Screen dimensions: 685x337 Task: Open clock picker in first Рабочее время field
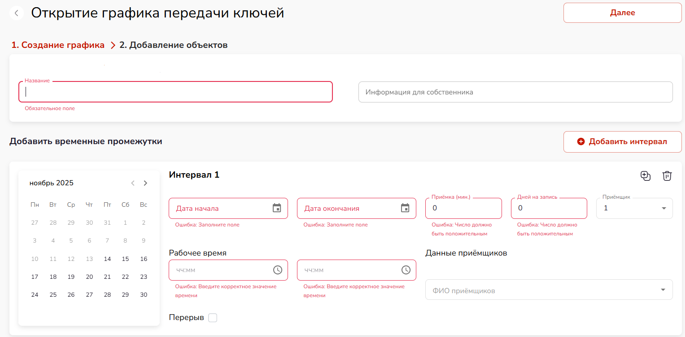(x=278, y=270)
